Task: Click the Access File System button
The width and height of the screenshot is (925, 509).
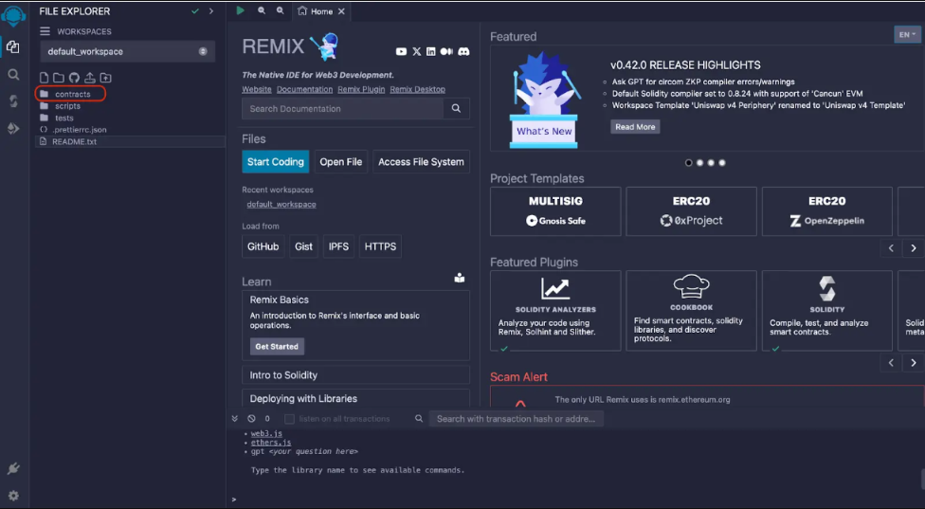Action: (x=421, y=161)
